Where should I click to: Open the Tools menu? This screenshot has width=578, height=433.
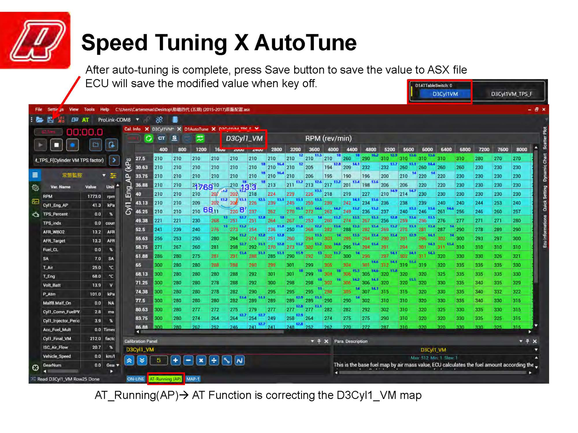89,109
